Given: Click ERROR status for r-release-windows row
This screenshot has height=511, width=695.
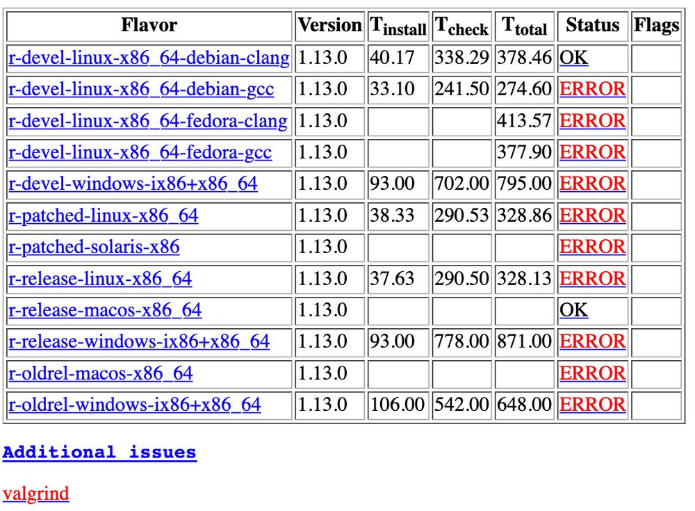Looking at the screenshot, I should (x=593, y=342).
